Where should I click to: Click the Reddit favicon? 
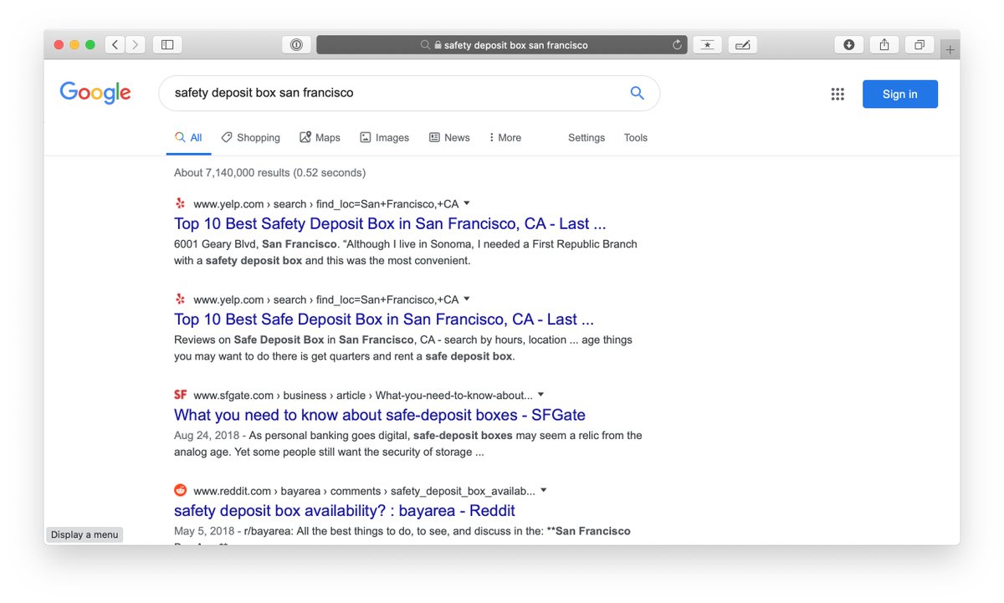coord(180,491)
